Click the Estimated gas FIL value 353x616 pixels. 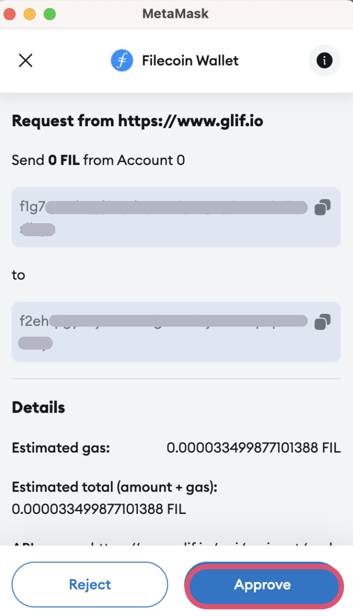click(x=253, y=448)
